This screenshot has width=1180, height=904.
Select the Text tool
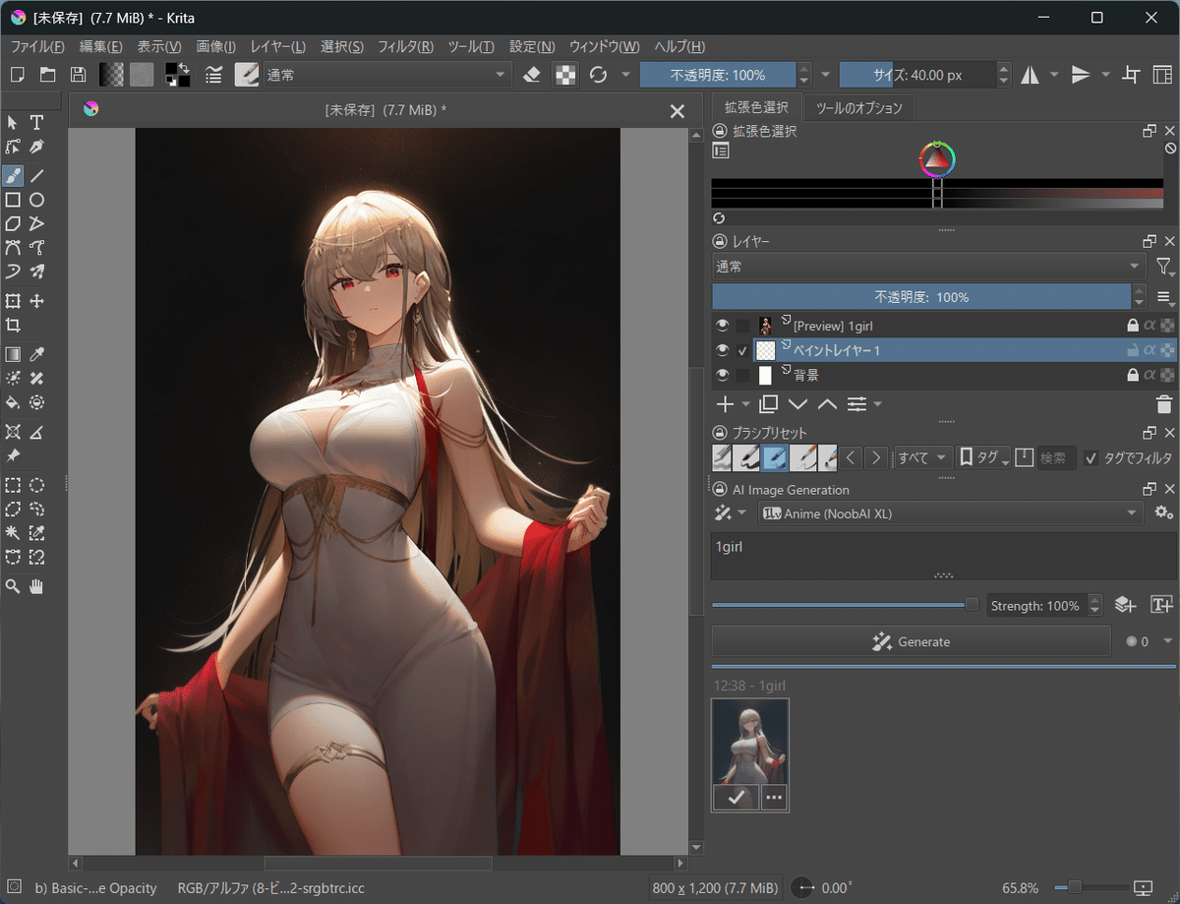click(36, 122)
